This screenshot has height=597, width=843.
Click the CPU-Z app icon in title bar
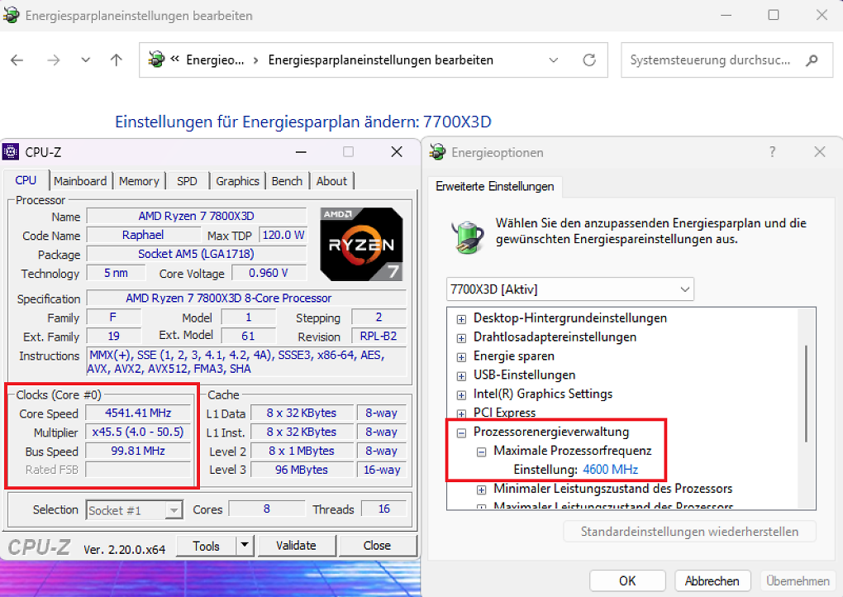point(10,152)
